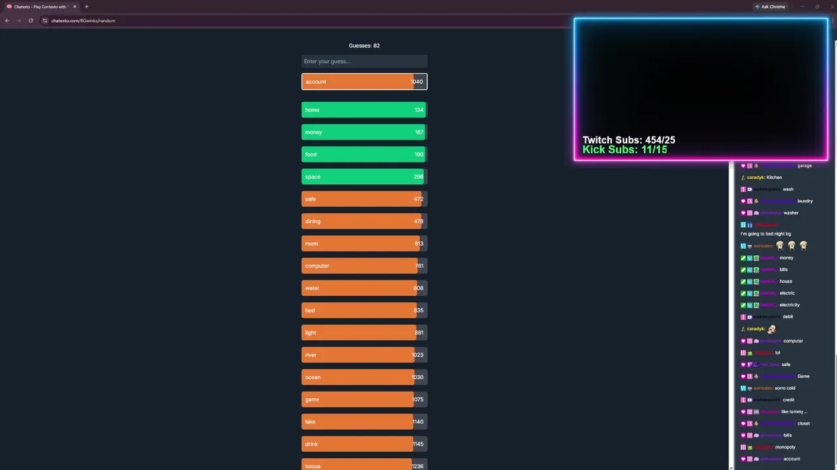The height and width of the screenshot is (470, 837).
Task: Click the bed guess row
Action: tap(364, 310)
